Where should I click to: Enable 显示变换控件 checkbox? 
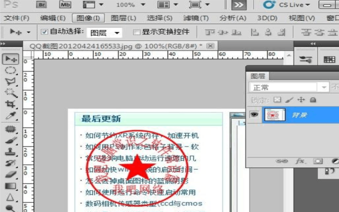click(137, 32)
